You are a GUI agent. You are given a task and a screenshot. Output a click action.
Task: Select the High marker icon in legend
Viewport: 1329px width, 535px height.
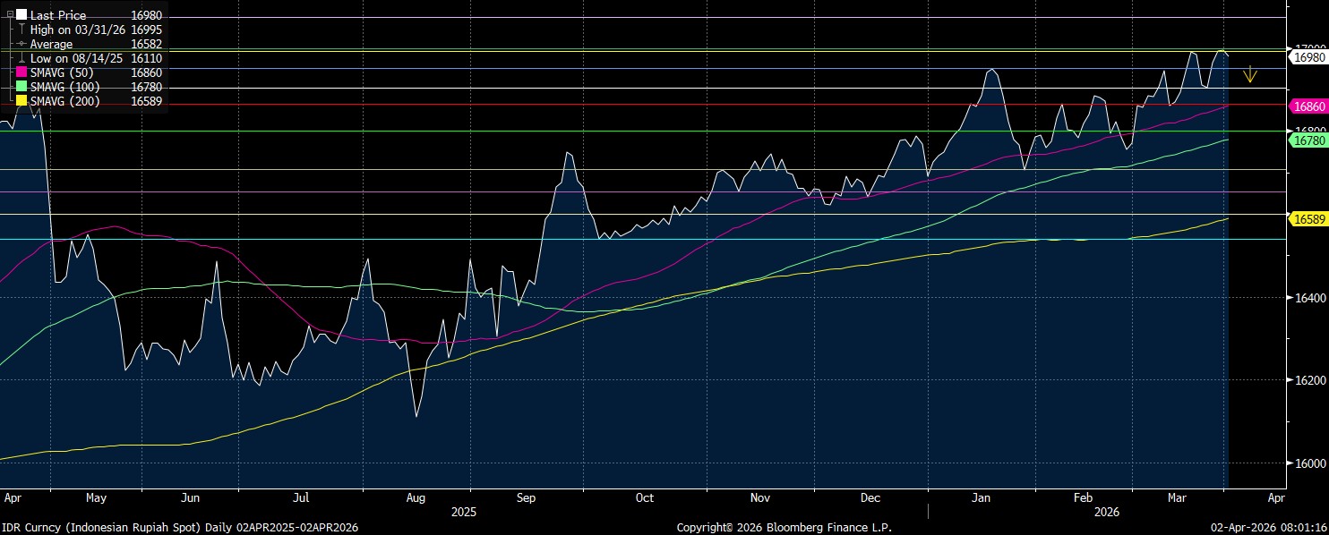click(x=21, y=30)
